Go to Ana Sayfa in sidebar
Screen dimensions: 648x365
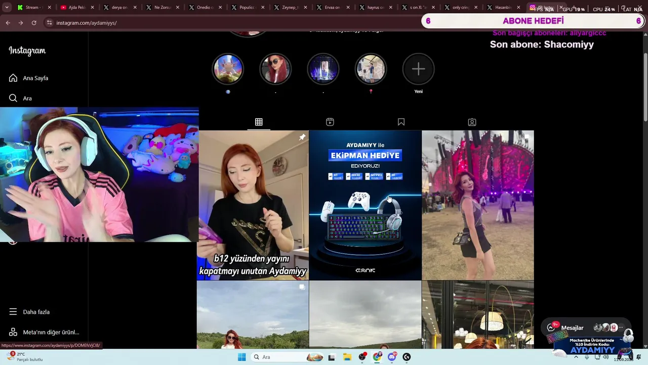pyautogui.click(x=28, y=78)
